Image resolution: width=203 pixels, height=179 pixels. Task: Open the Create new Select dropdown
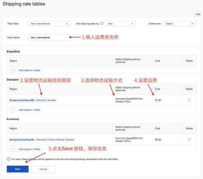pos(179,24)
